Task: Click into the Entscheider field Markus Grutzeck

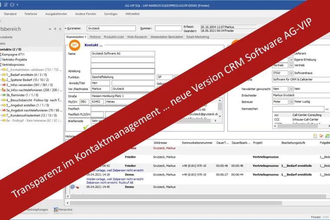Action: click(x=301, y=95)
